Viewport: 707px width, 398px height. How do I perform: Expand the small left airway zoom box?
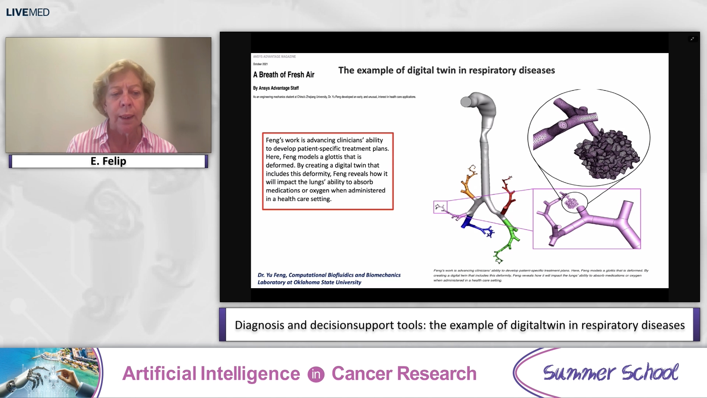point(440,207)
